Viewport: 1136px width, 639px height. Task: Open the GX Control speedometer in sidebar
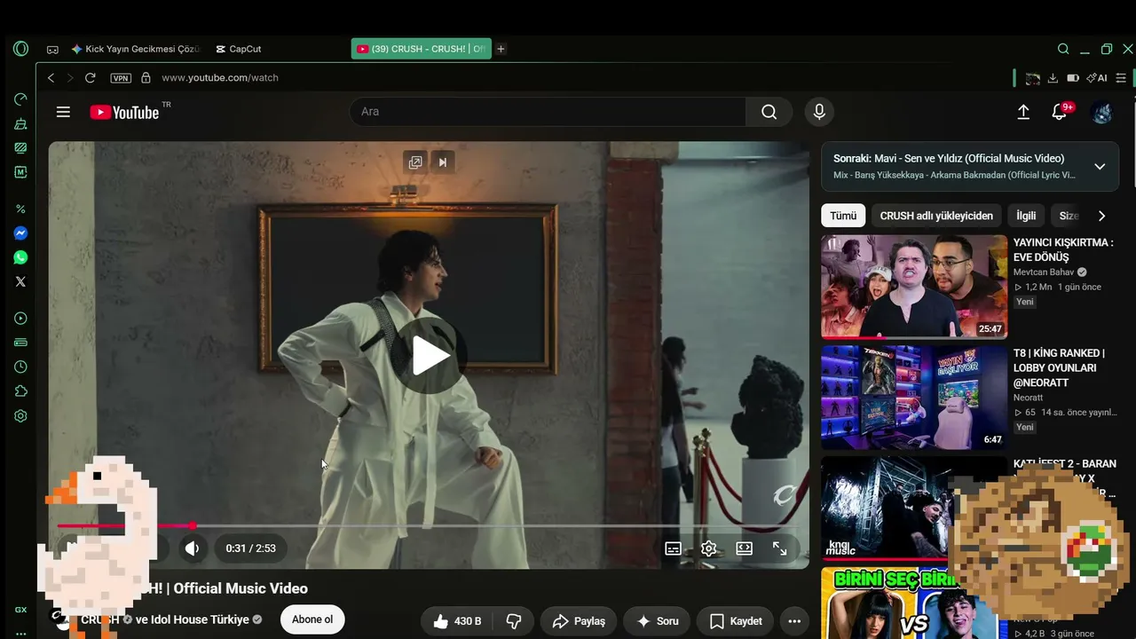(20, 99)
